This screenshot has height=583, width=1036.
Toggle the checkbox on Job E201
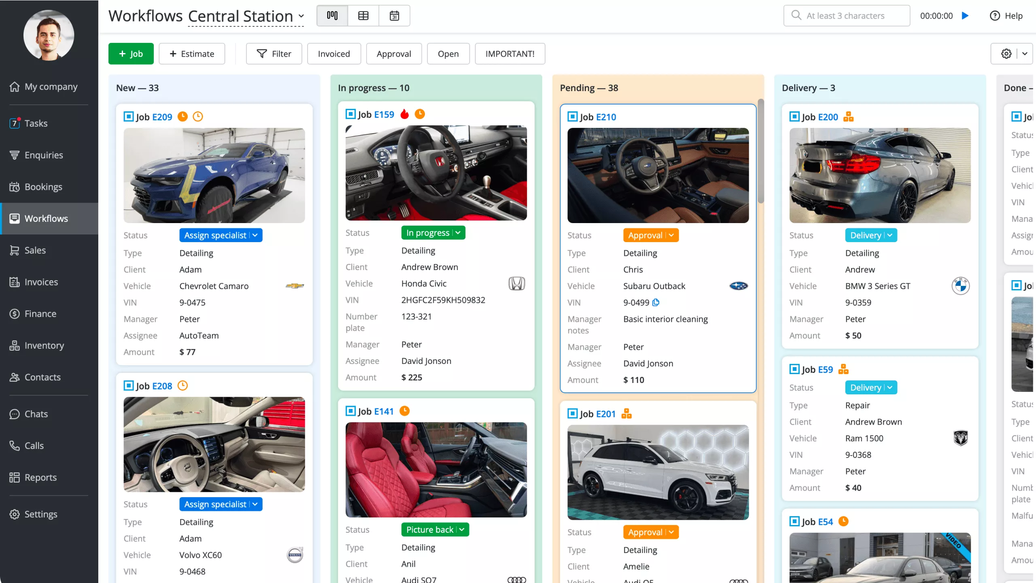click(x=572, y=413)
